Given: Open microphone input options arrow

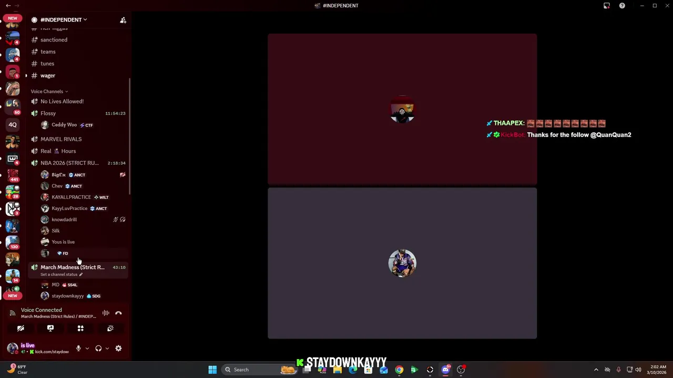Looking at the screenshot, I should tap(87, 348).
